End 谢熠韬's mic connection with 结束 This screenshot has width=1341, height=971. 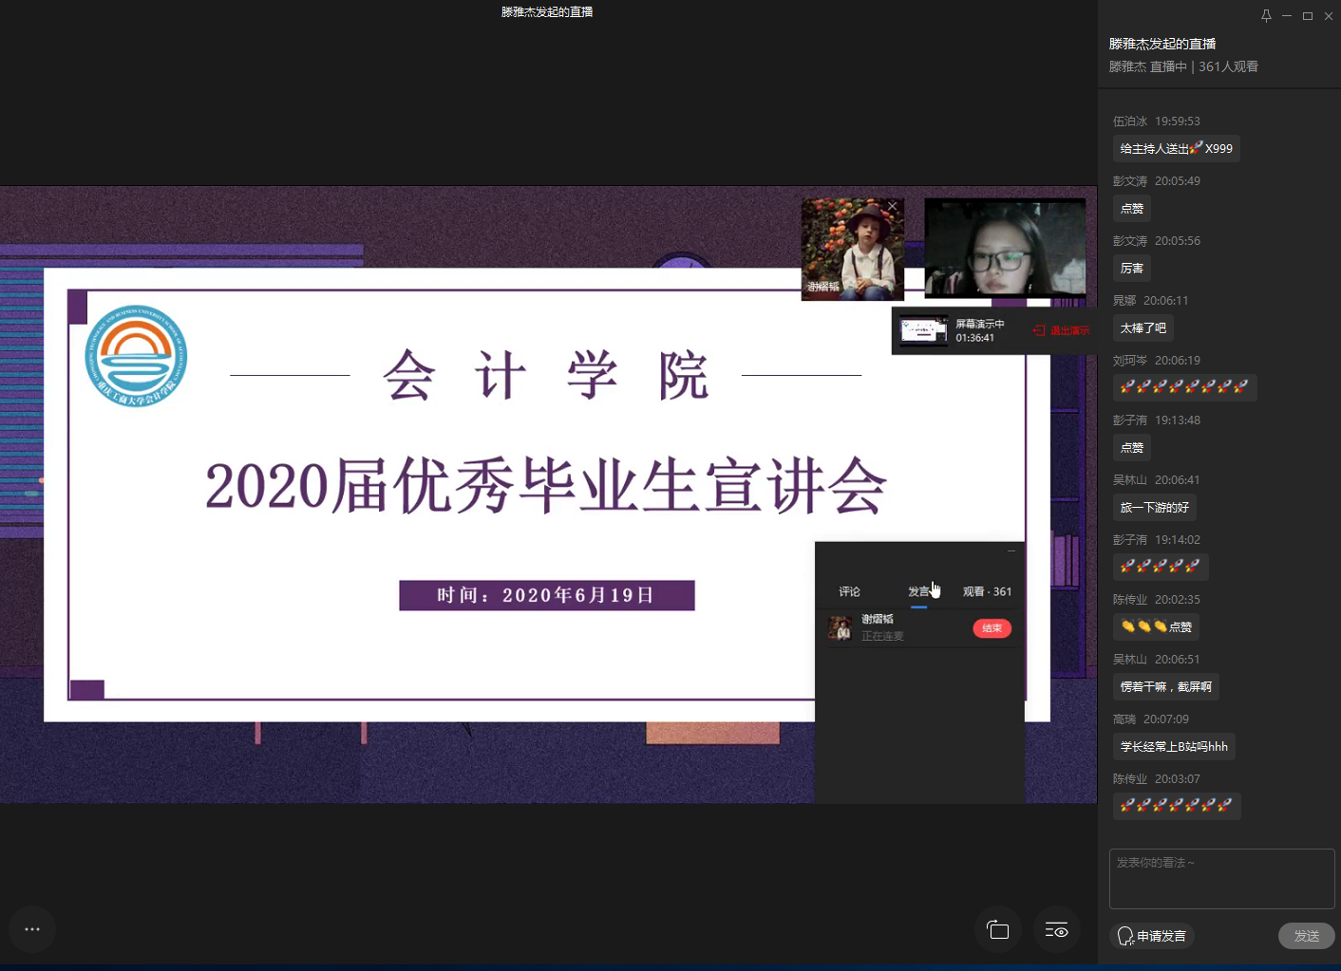point(992,628)
